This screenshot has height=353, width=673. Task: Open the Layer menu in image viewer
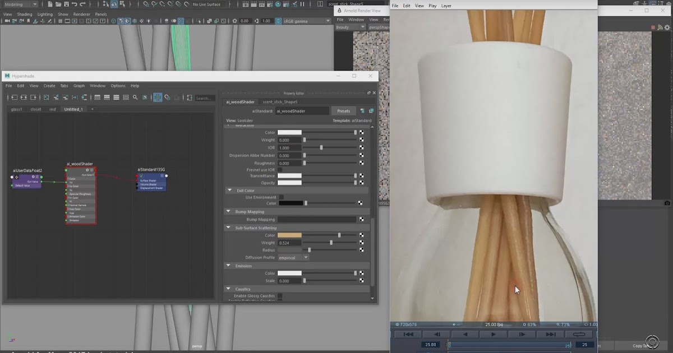(x=446, y=6)
